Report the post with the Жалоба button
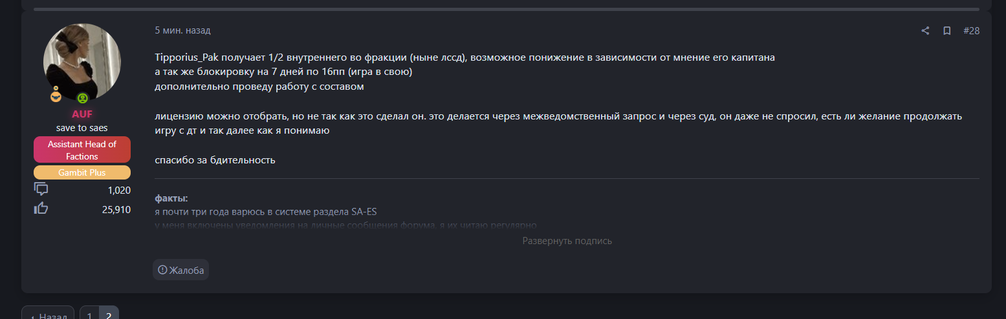The width and height of the screenshot is (1006, 319). (x=181, y=270)
